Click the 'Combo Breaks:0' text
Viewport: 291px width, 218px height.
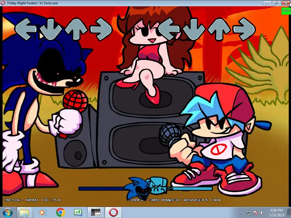click(x=163, y=200)
